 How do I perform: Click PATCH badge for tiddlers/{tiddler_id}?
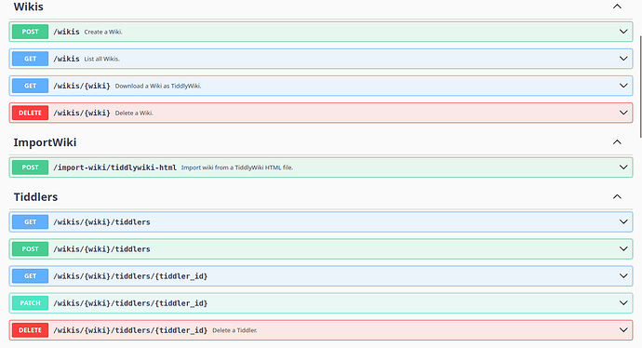31,303
